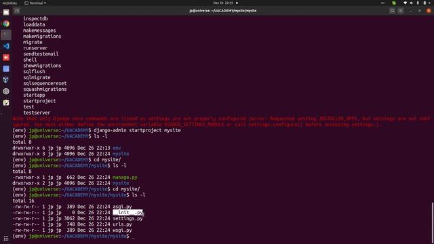Click the asgi.py file name
The height and width of the screenshot is (244, 434).
point(122,207)
